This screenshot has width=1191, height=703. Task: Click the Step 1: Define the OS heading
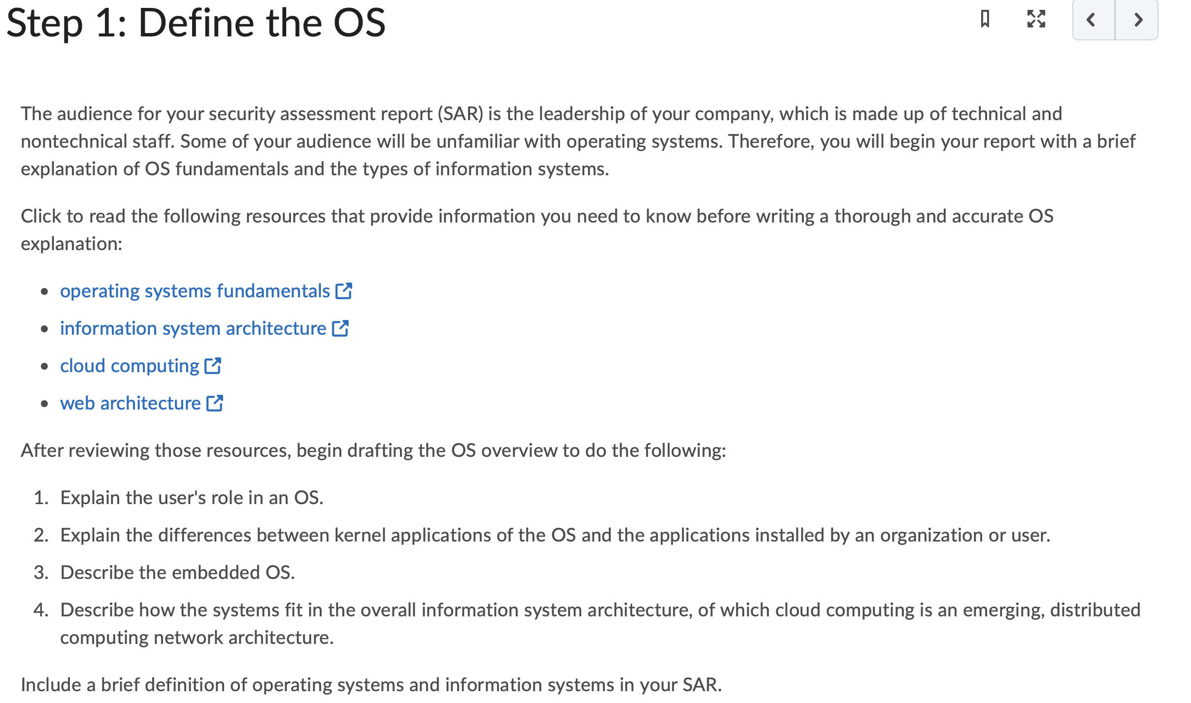(196, 23)
